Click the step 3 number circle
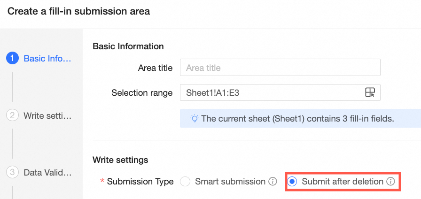 12,172
